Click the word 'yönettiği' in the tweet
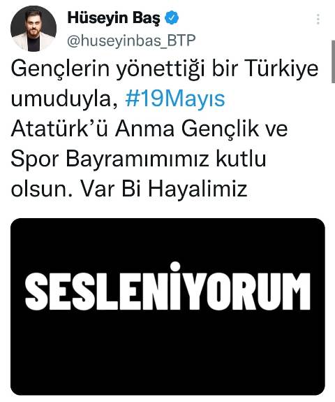335x402 pixels. point(161,70)
